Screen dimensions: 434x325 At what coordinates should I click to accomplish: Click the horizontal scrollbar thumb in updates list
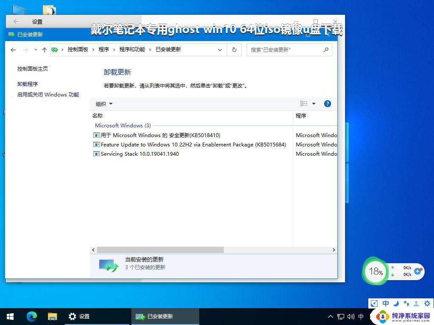[x=160, y=250]
